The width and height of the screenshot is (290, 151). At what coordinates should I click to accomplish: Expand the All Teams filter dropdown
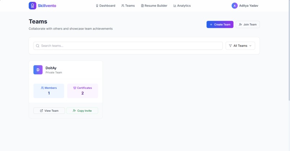pos(240,46)
